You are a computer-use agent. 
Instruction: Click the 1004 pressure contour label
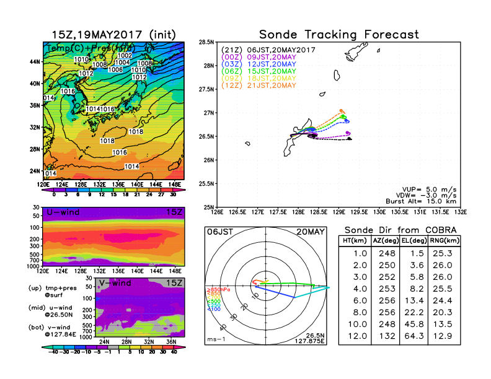pos(122,63)
